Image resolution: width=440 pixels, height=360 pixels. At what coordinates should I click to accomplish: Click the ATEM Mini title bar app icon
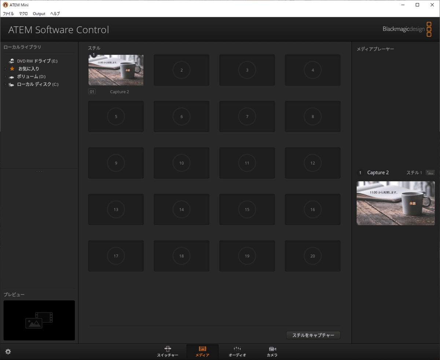(5, 5)
